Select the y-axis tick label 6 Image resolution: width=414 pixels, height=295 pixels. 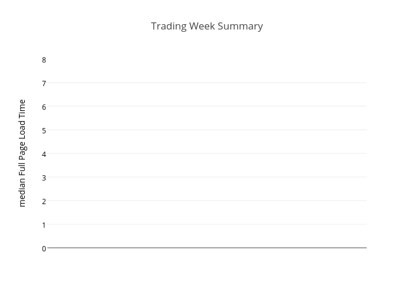tap(44, 107)
